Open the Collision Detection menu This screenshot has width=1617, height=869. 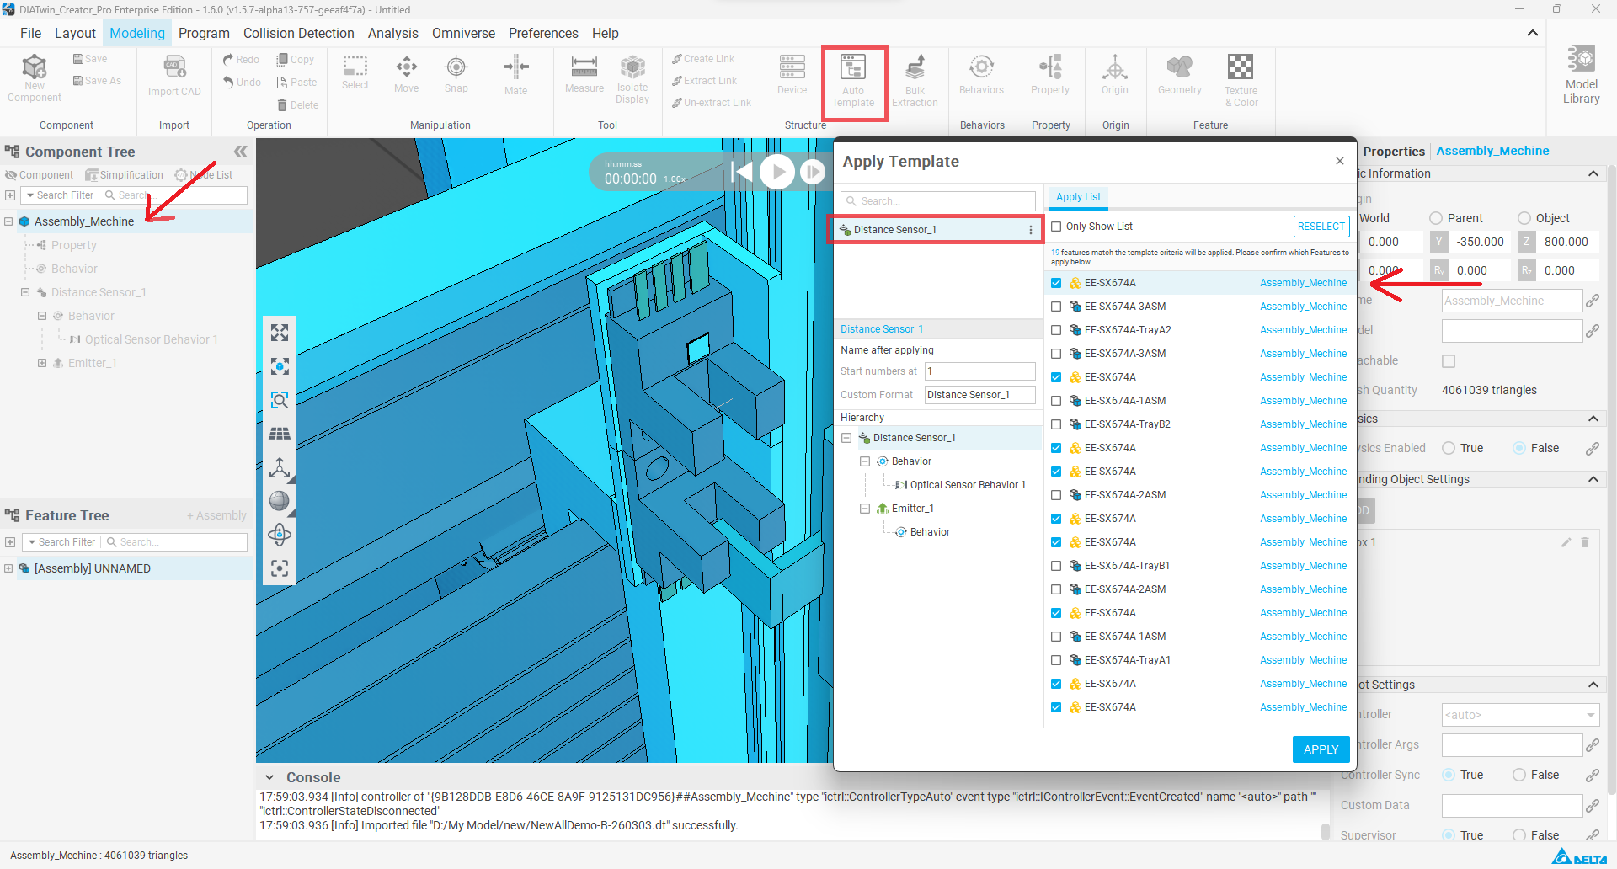tap(299, 33)
